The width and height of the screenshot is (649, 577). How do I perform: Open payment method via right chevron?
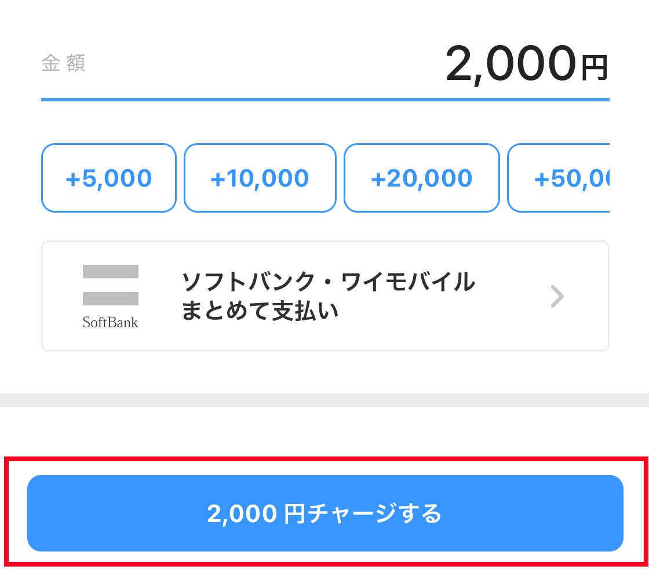point(557,297)
